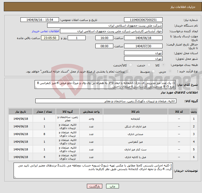Click the quantity 8 in صندلی اداری row
Image resolution: width=202 pixels, height=193 pixels.
pos(44,134)
